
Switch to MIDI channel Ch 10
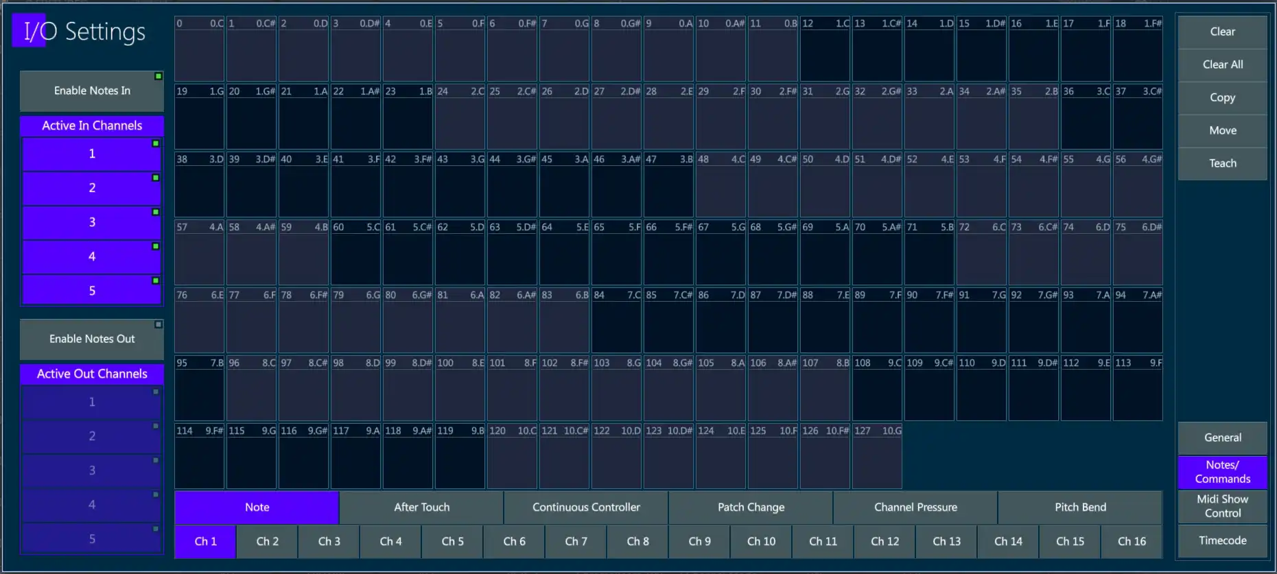761,542
